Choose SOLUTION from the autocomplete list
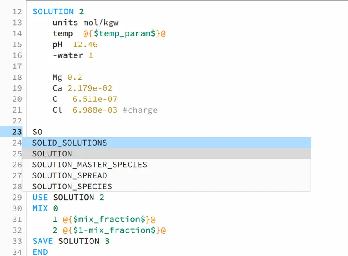 tap(167, 154)
